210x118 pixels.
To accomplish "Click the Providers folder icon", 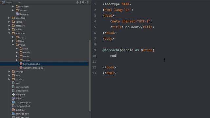I will click(17, 7).
